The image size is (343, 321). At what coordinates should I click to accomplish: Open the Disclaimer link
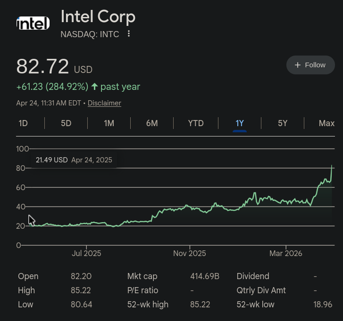104,103
